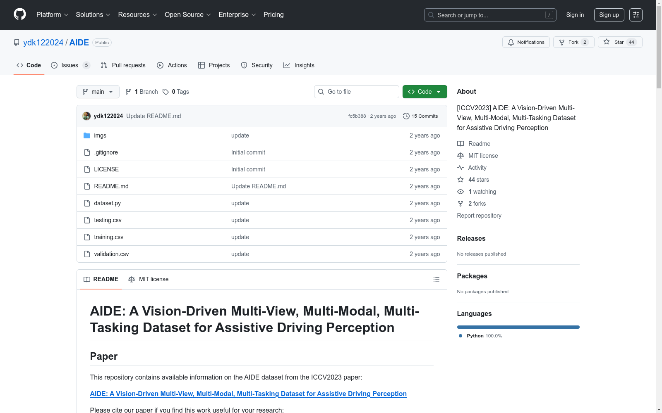
Task: Open the 15 Commits history link
Action: [420, 116]
